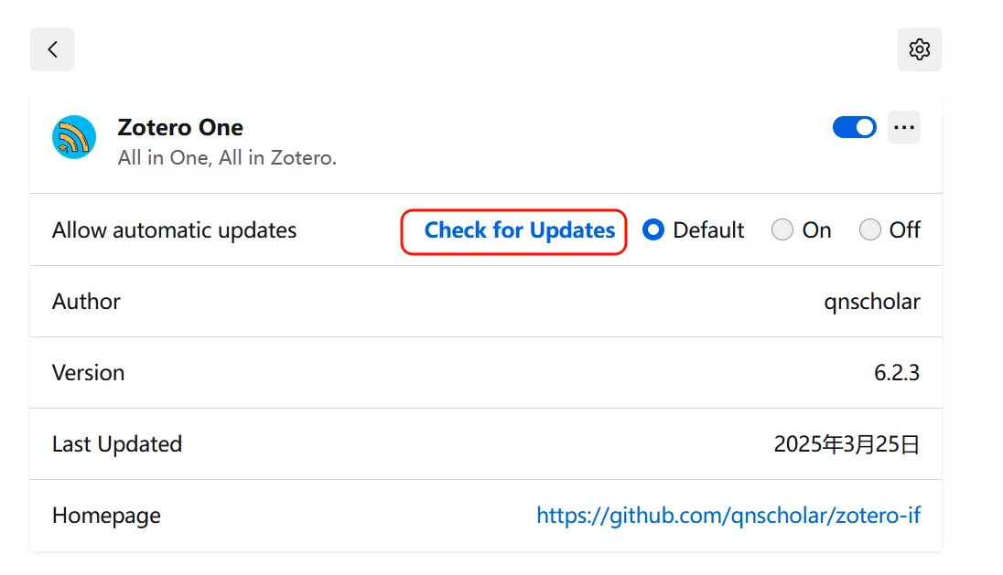Click the "Allow automatic updates" label

click(174, 230)
